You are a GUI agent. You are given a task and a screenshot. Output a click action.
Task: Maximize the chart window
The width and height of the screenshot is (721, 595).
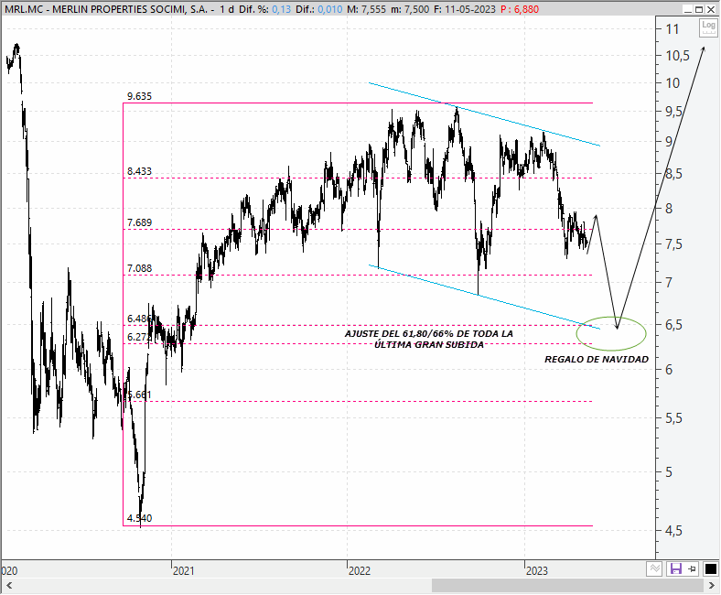pyautogui.click(x=699, y=9)
